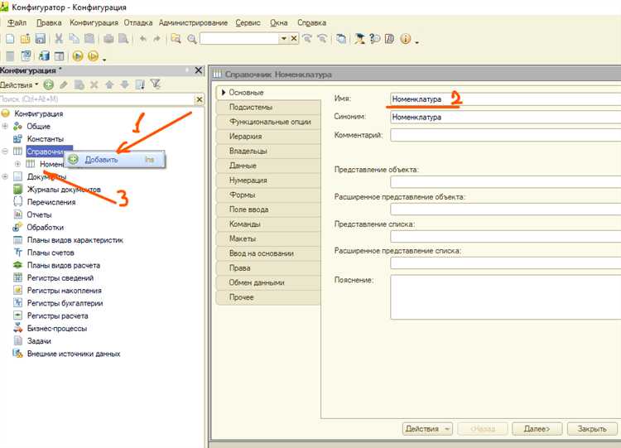
Task: Select Регистры сведений in the tree
Action: pyautogui.click(x=60, y=277)
